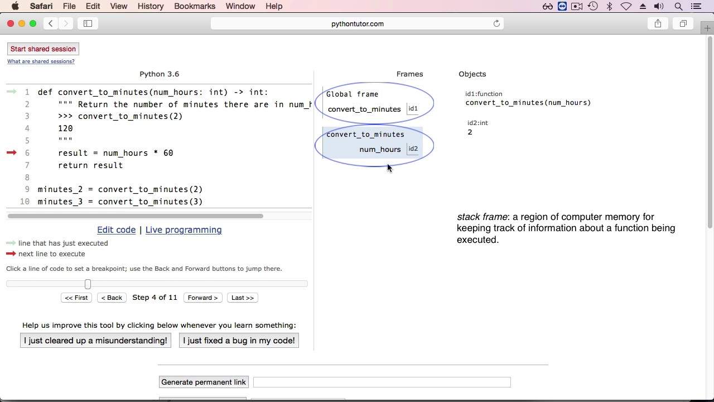Click 'id2:int' object label
Image resolution: width=714 pixels, height=402 pixels.
477,123
